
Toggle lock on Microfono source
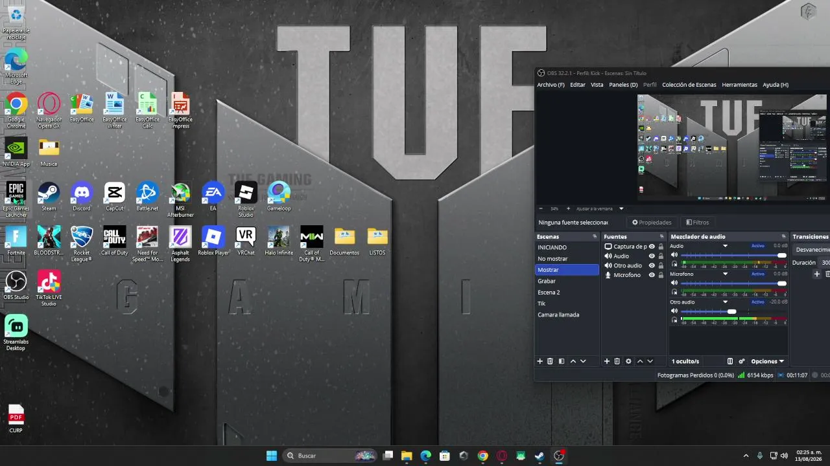(x=661, y=275)
